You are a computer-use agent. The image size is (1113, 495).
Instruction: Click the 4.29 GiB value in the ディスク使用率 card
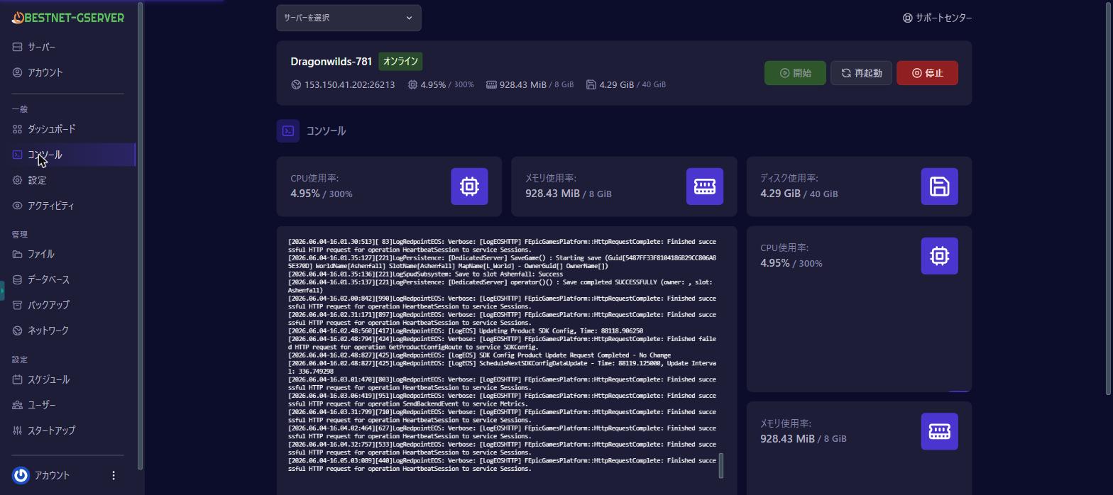point(780,193)
